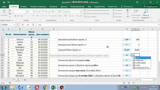Add a new sheet with the plus button
The image size is (160, 90).
pos(25,80)
